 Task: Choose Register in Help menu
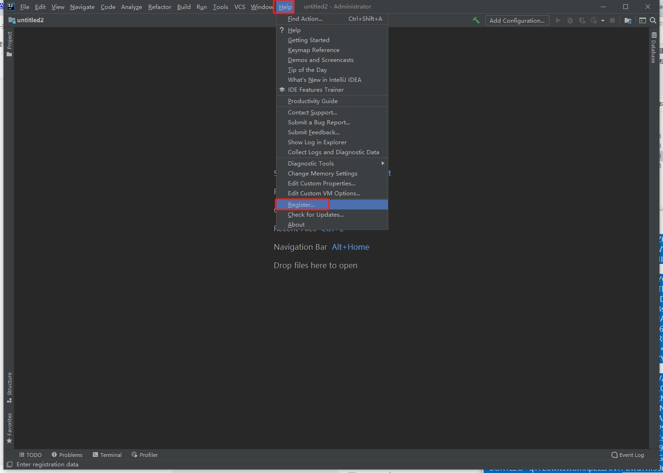point(332,204)
